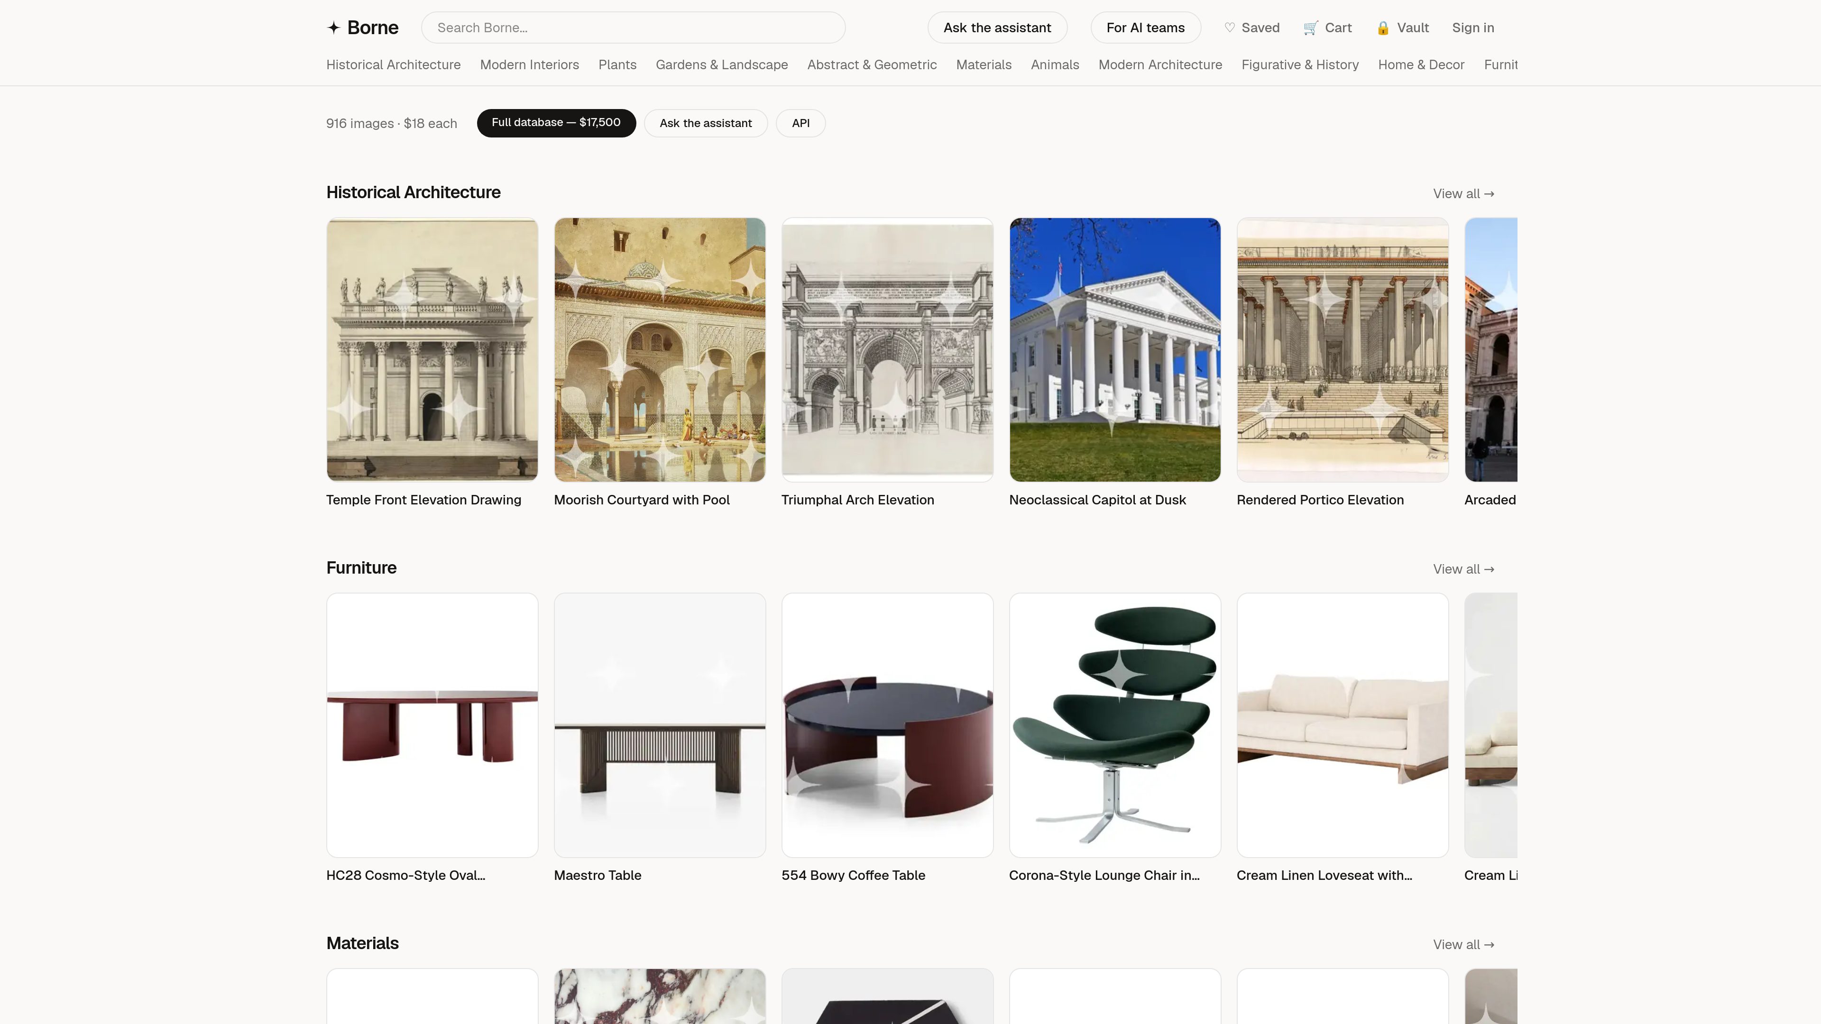Click the Materials section heading
Viewport: 1821px width, 1024px height.
362,943
